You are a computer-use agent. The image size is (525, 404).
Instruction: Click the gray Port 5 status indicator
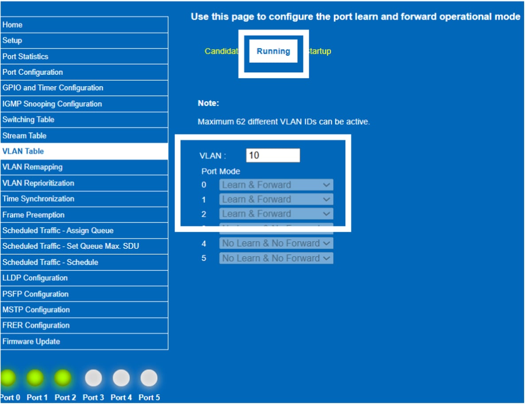pyautogui.click(x=149, y=378)
